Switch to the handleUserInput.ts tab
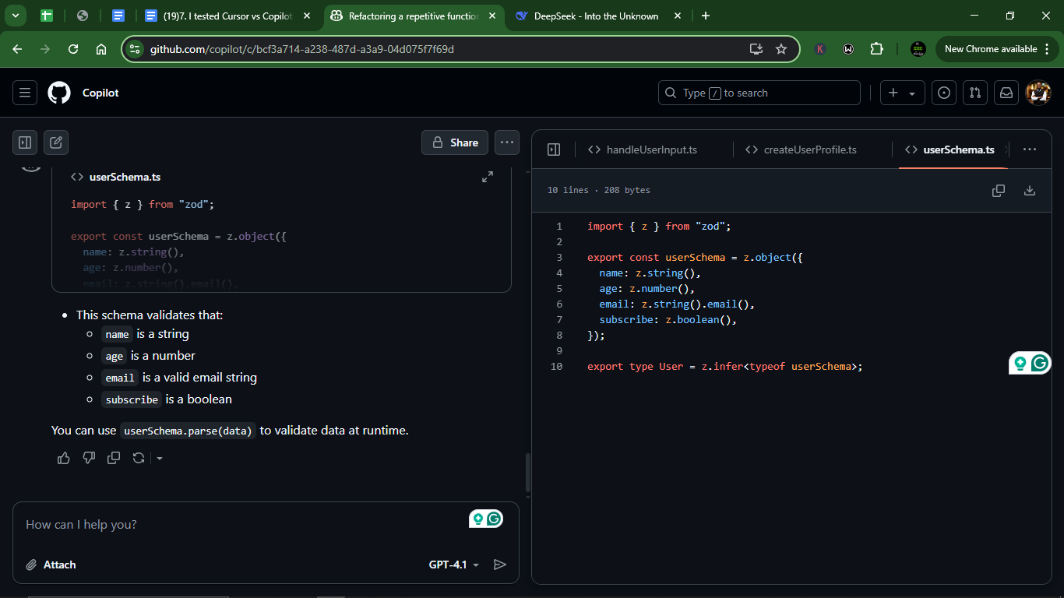This screenshot has width=1064, height=598. [643, 149]
